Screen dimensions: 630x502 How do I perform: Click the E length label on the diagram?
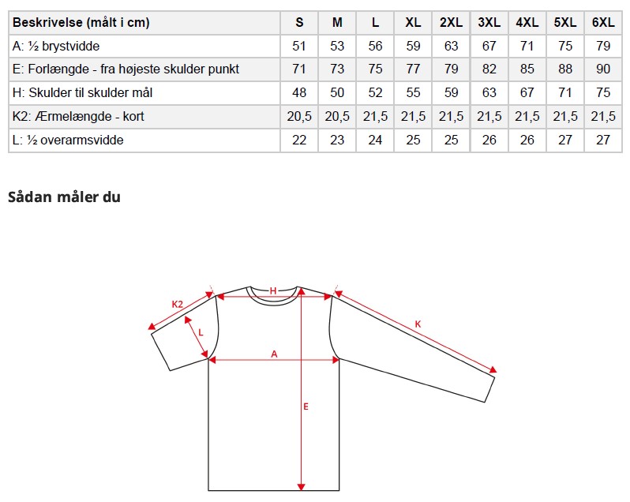coord(306,406)
